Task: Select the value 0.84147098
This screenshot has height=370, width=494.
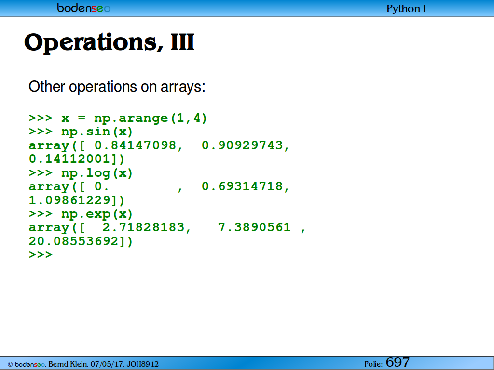Action: [135, 145]
